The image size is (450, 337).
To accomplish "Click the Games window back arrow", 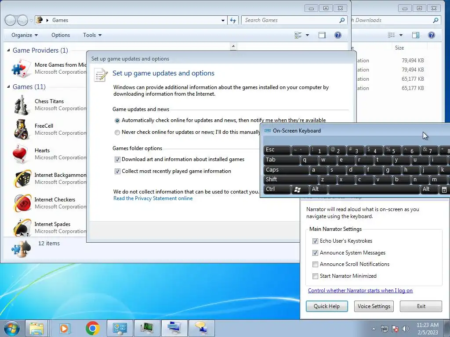I will tap(11, 20).
